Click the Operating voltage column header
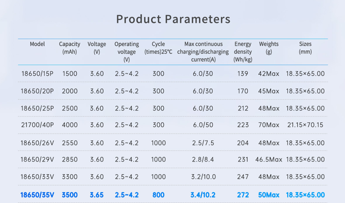 (127, 51)
